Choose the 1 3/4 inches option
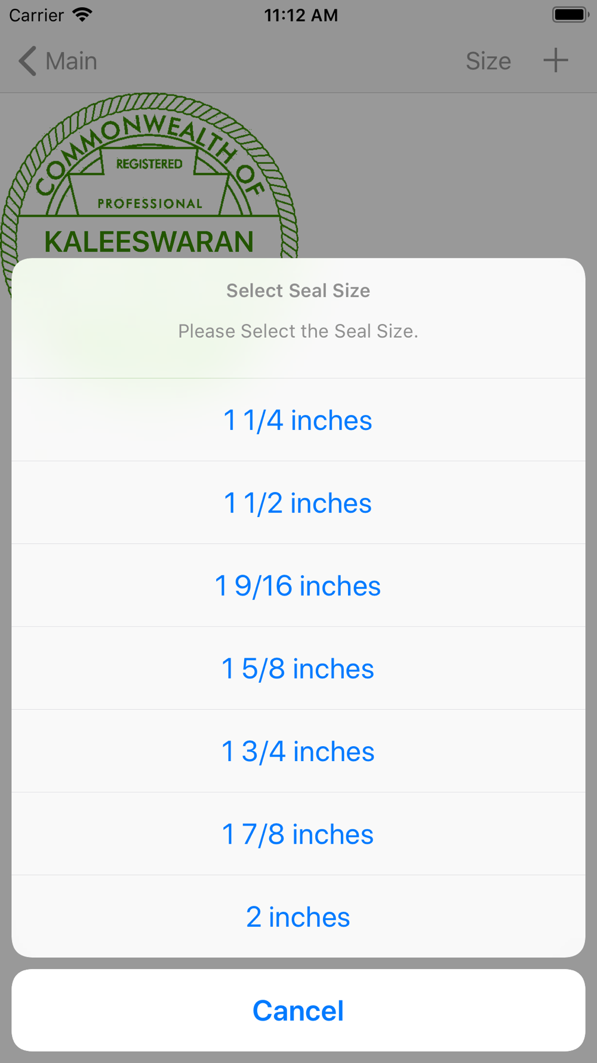Screen dimensions: 597x1063 tap(298, 751)
